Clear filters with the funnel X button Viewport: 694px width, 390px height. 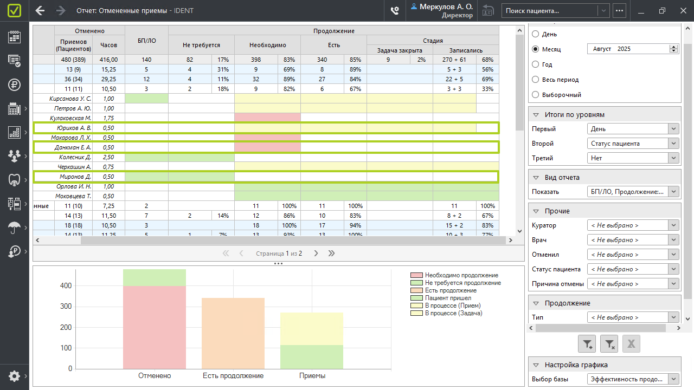609,343
